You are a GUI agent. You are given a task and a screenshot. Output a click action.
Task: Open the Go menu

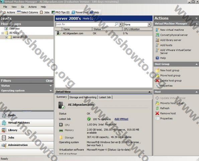pyautogui.click(x=22, y=7)
